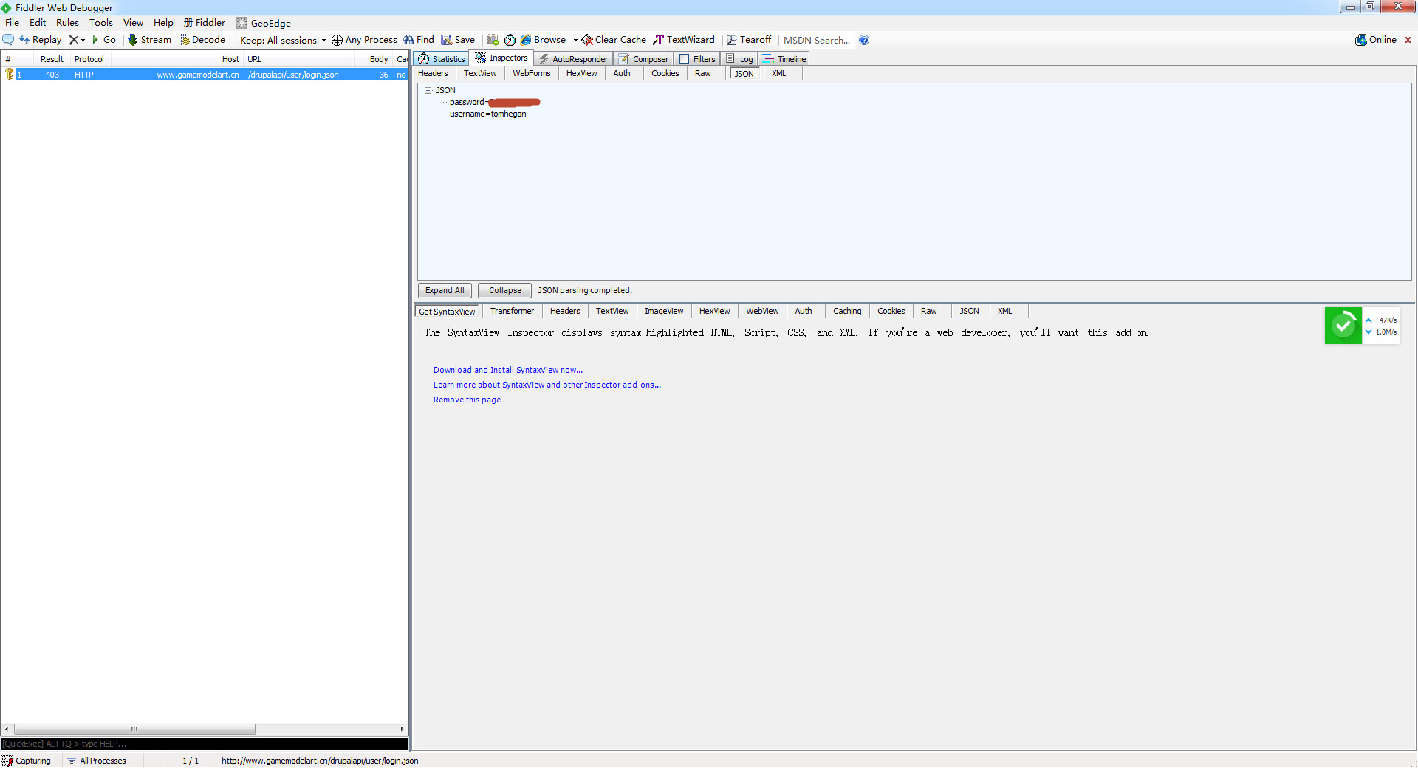Viewport: 1418px width, 768px height.
Task: Click the Expand All button
Action: [x=445, y=290]
